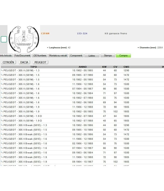Click magnifier icon for 305 II Break 1.6 02.1986 row

(x=2, y=143)
